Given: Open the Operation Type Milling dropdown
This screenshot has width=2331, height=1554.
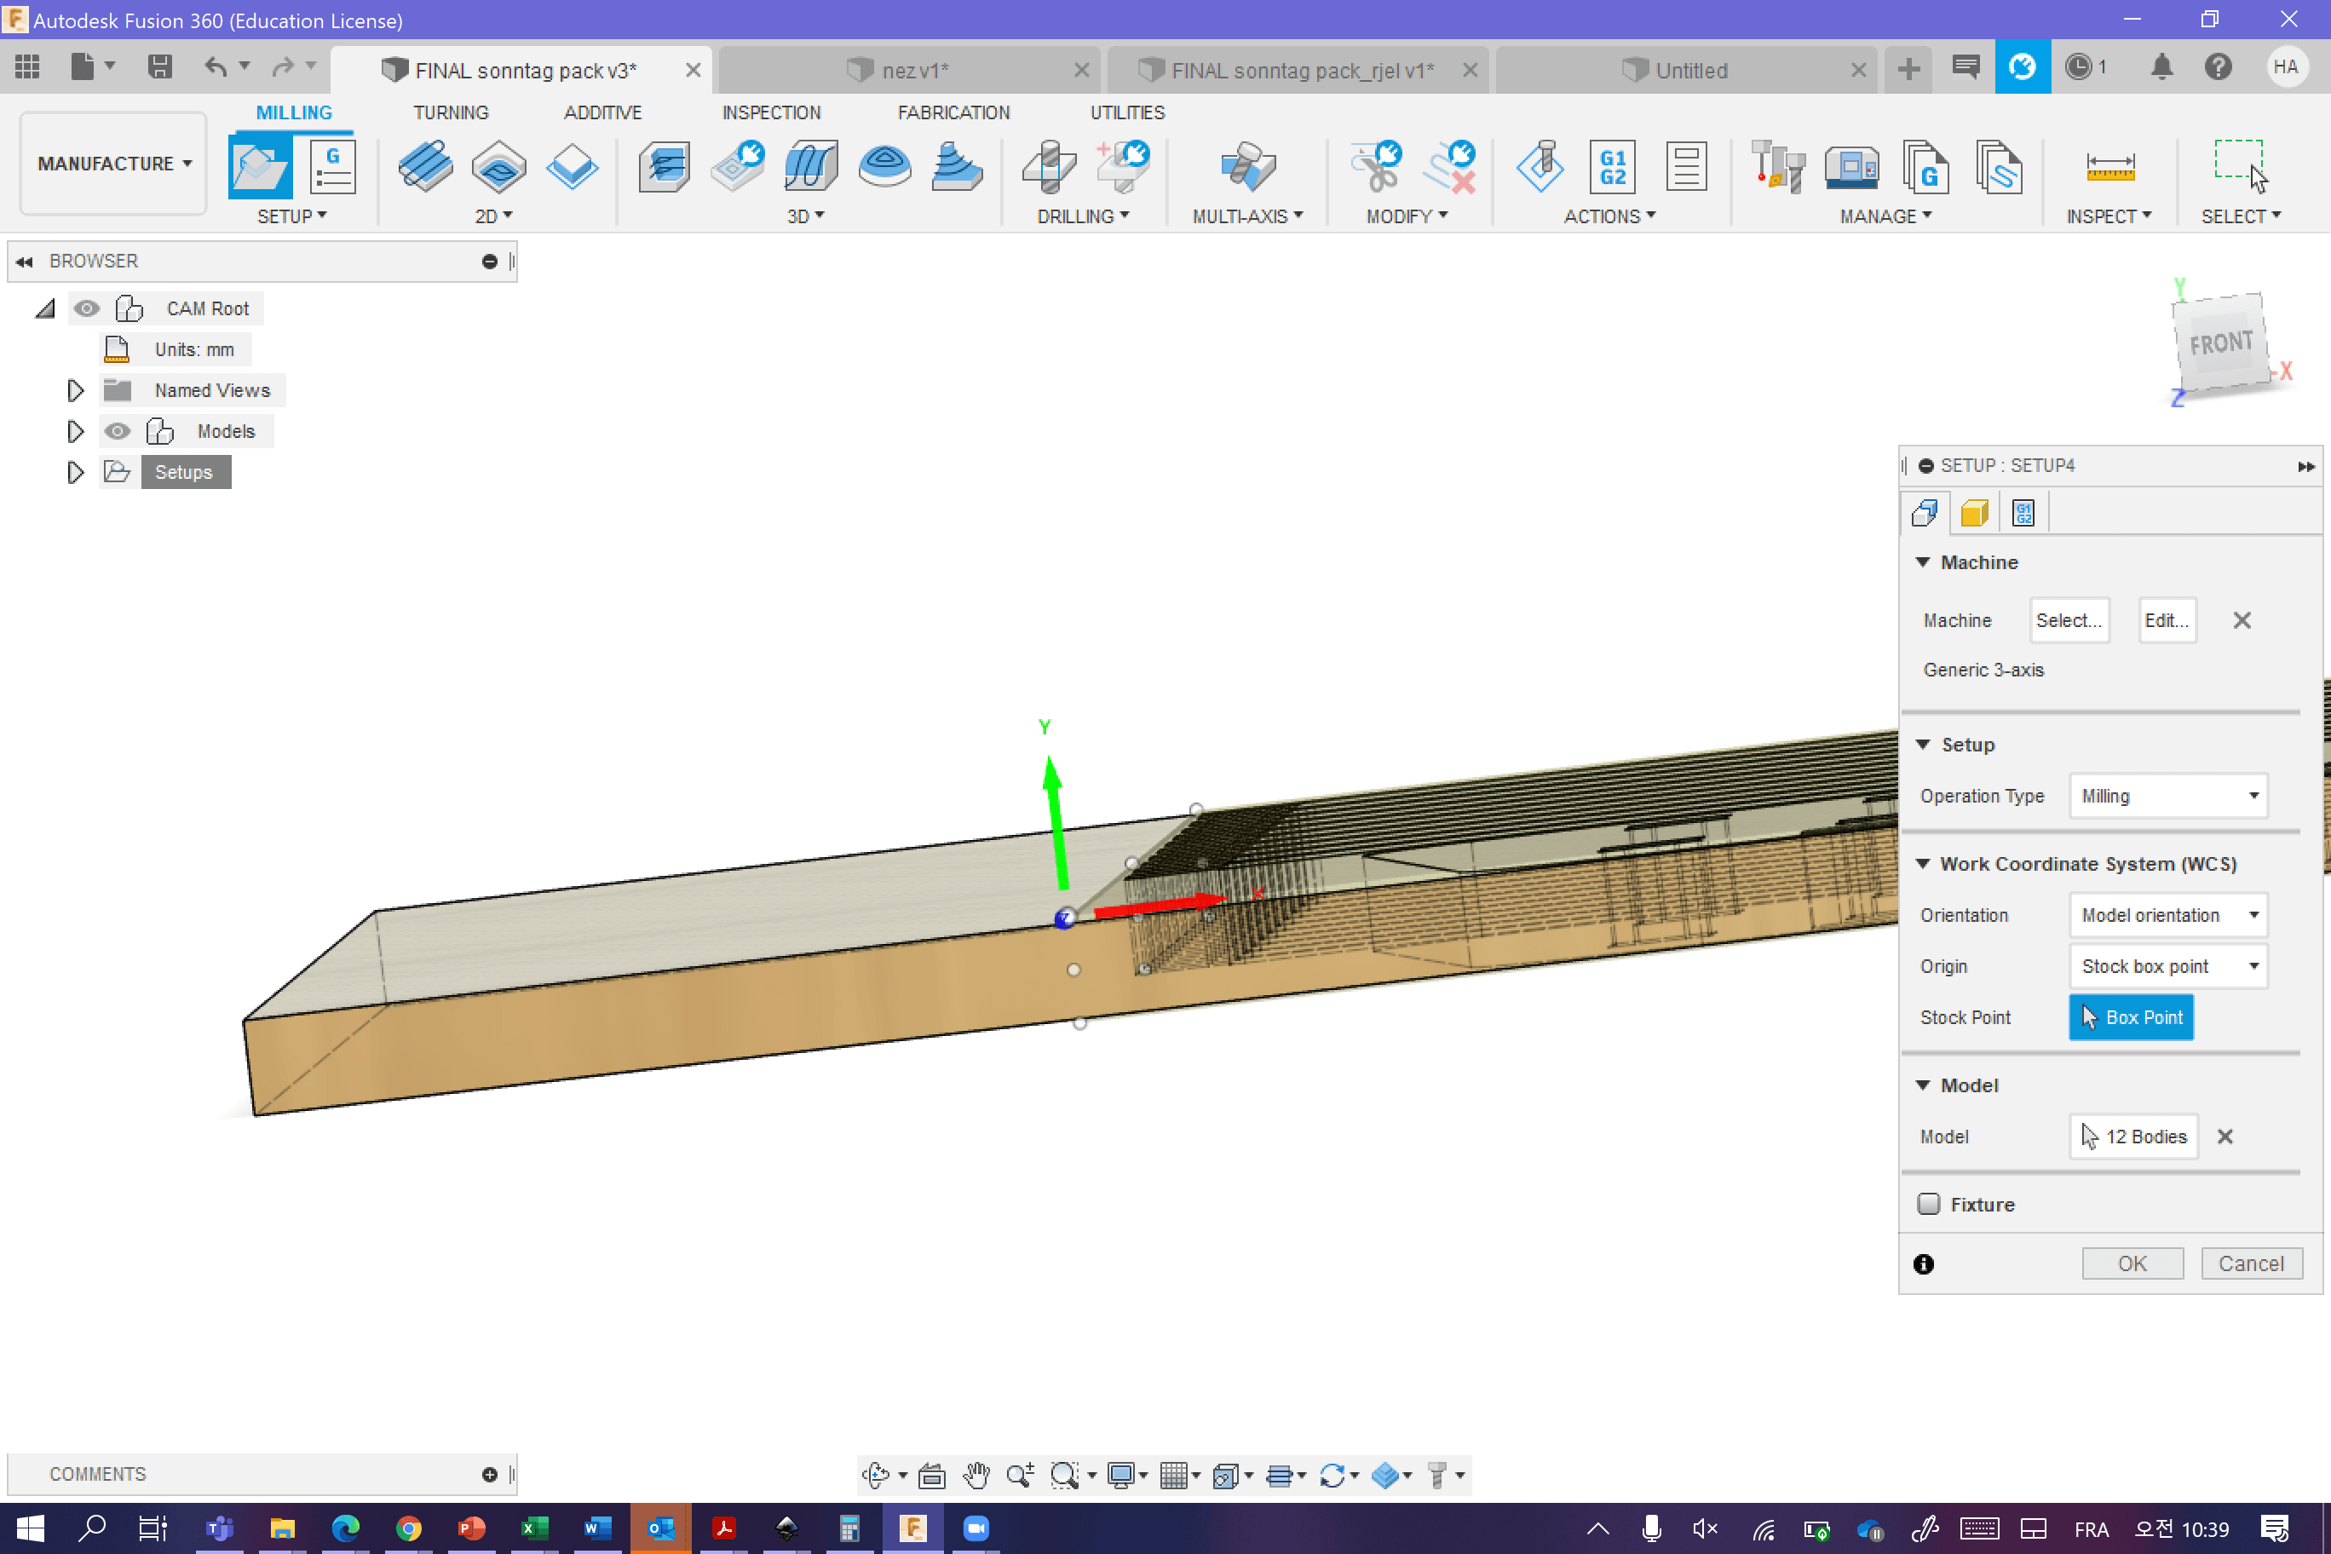Looking at the screenshot, I should tap(2167, 796).
